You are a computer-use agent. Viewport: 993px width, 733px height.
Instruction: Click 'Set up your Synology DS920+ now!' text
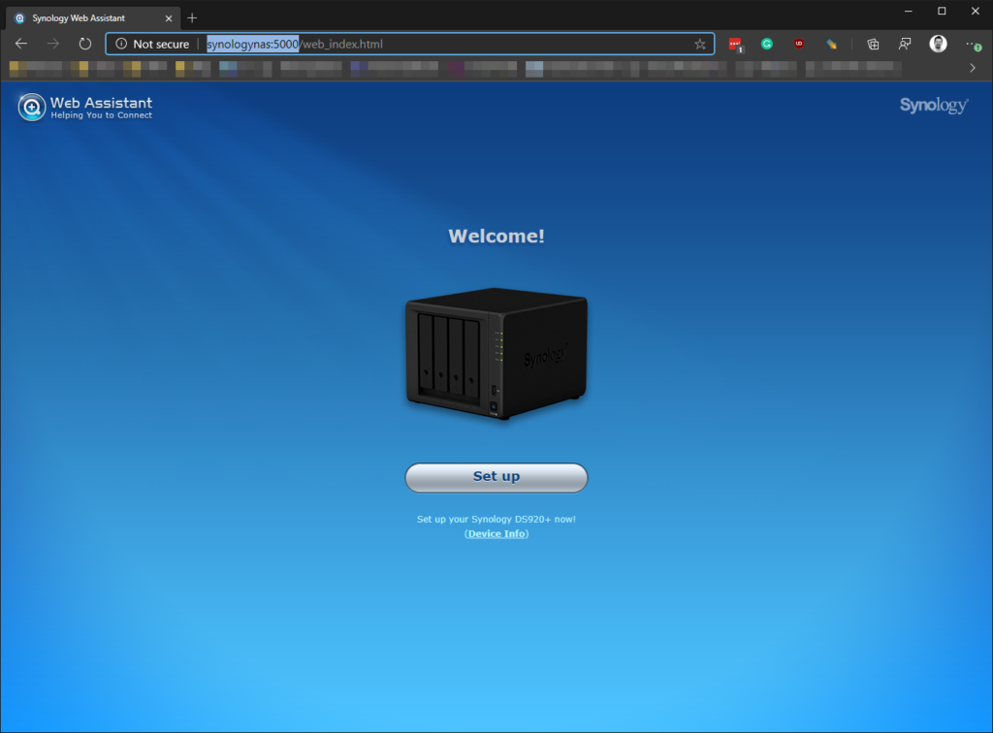(x=496, y=519)
